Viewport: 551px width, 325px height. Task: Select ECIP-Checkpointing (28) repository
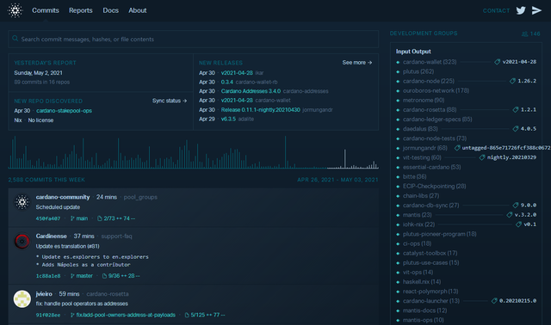tap(434, 186)
